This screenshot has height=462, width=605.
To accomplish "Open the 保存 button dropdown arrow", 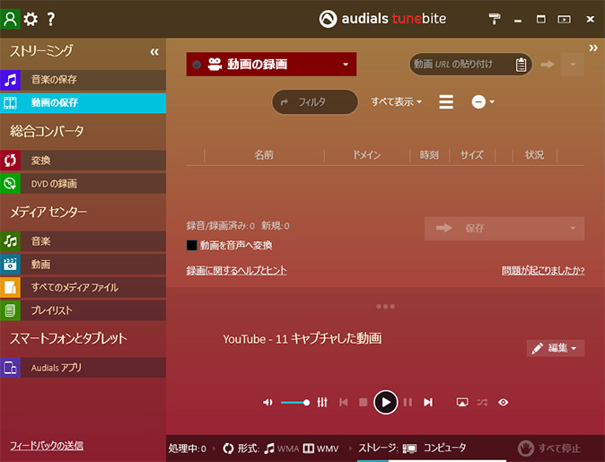I will [573, 228].
